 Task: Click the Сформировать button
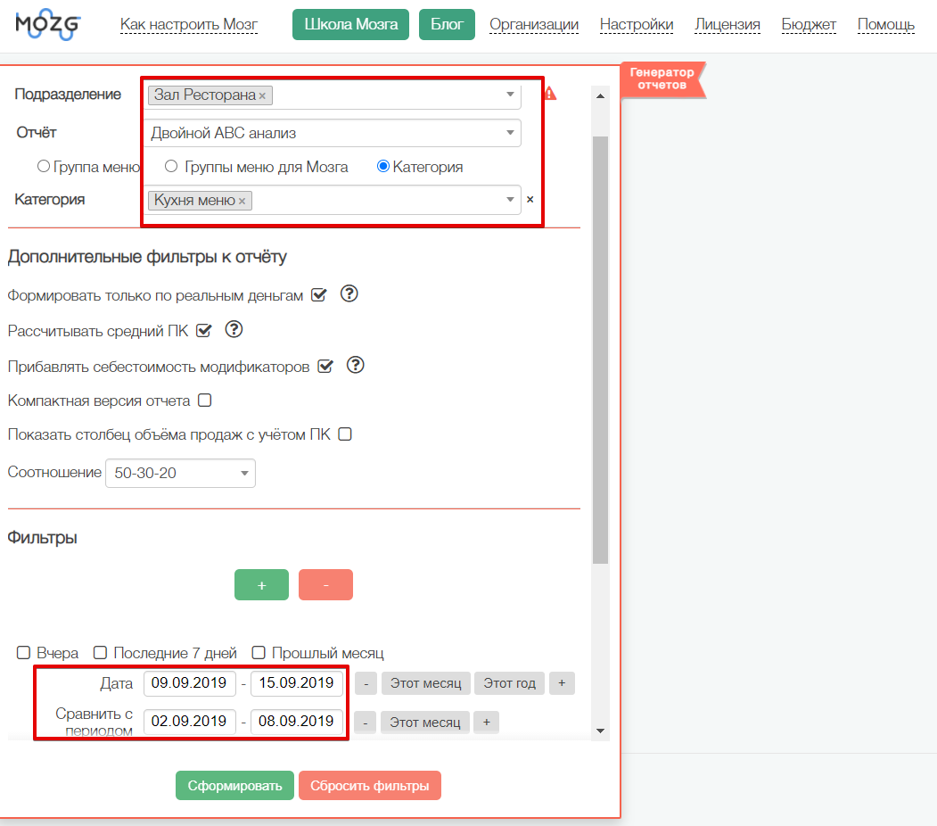[234, 786]
